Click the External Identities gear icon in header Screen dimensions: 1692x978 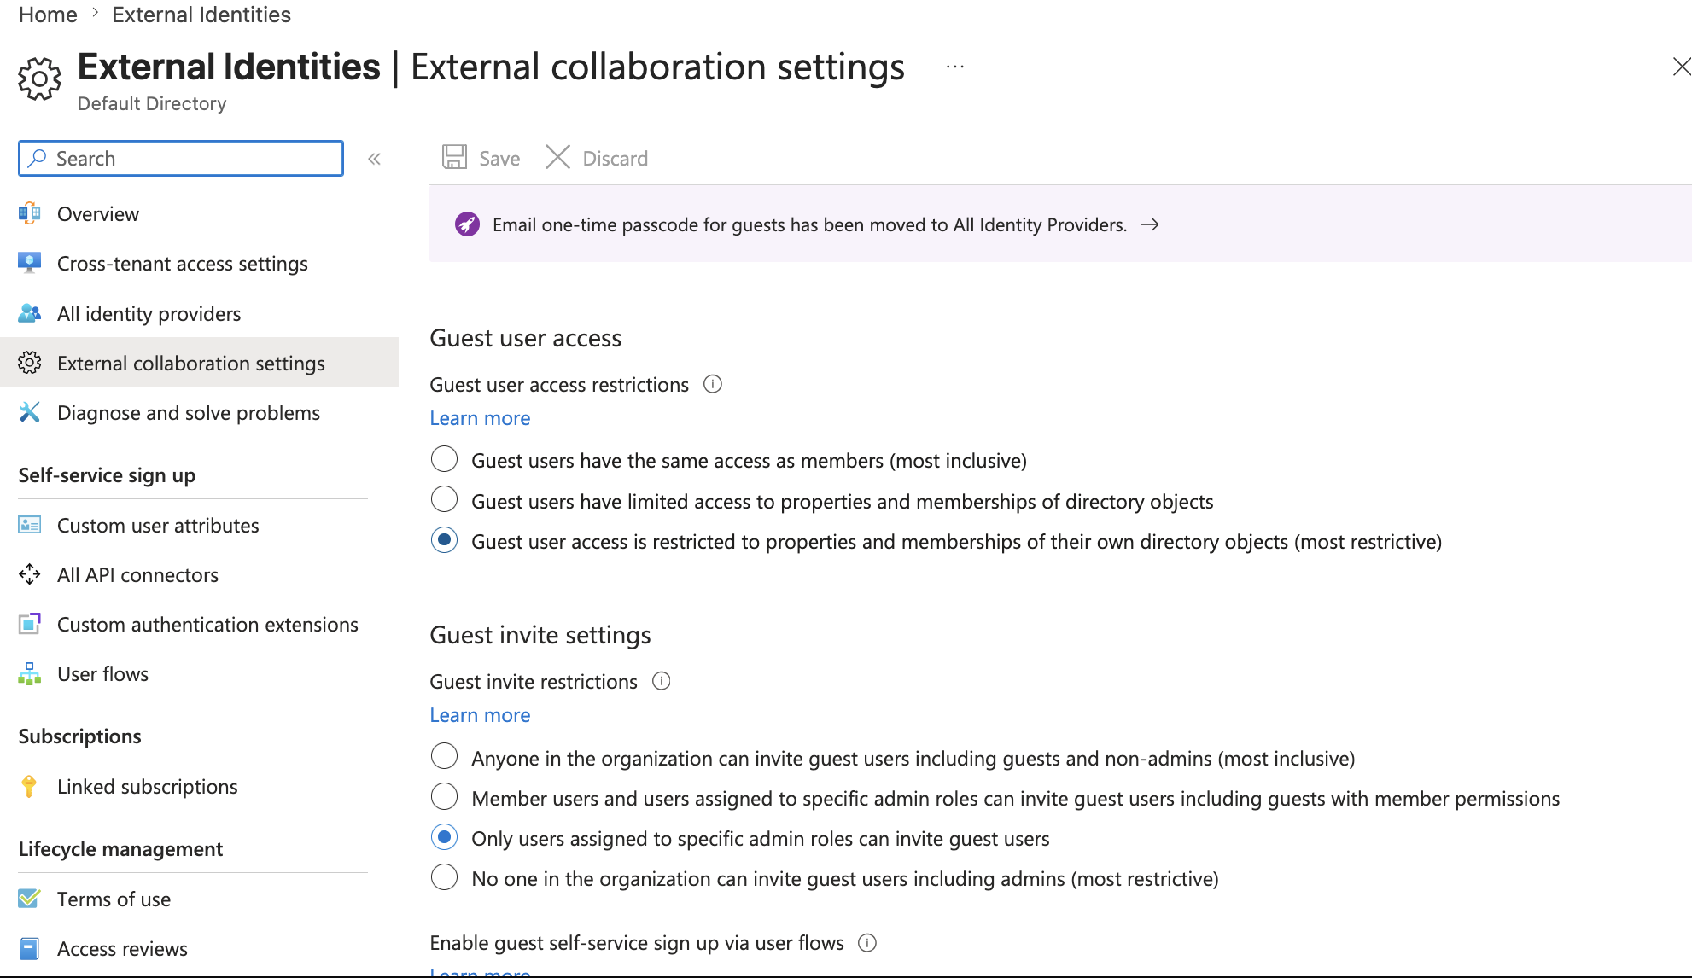[x=39, y=79]
